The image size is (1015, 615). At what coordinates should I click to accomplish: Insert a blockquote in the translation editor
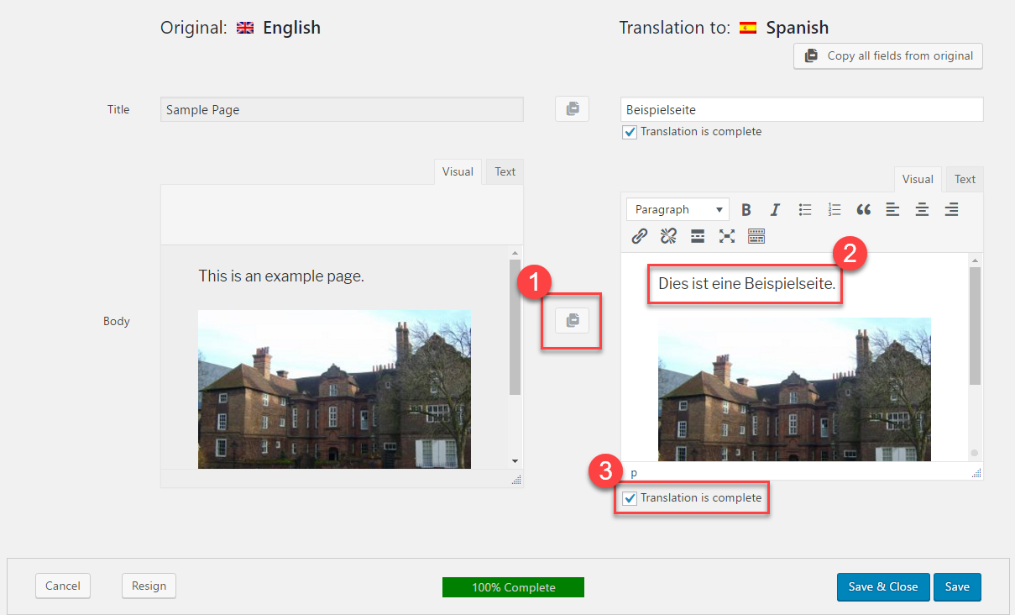coord(863,210)
